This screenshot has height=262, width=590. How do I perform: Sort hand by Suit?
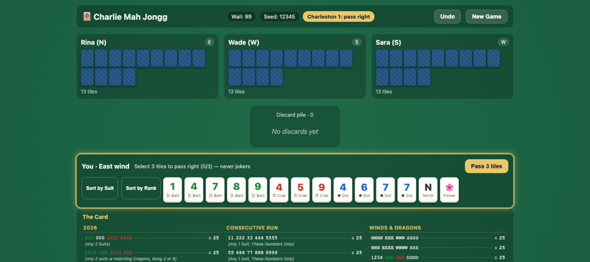pyautogui.click(x=100, y=189)
